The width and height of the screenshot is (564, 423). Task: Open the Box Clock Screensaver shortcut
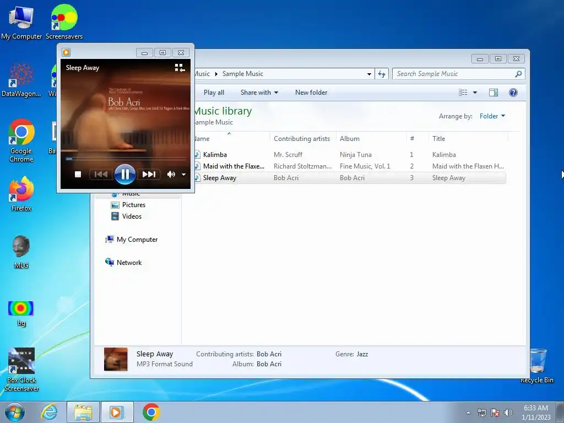pos(21,369)
